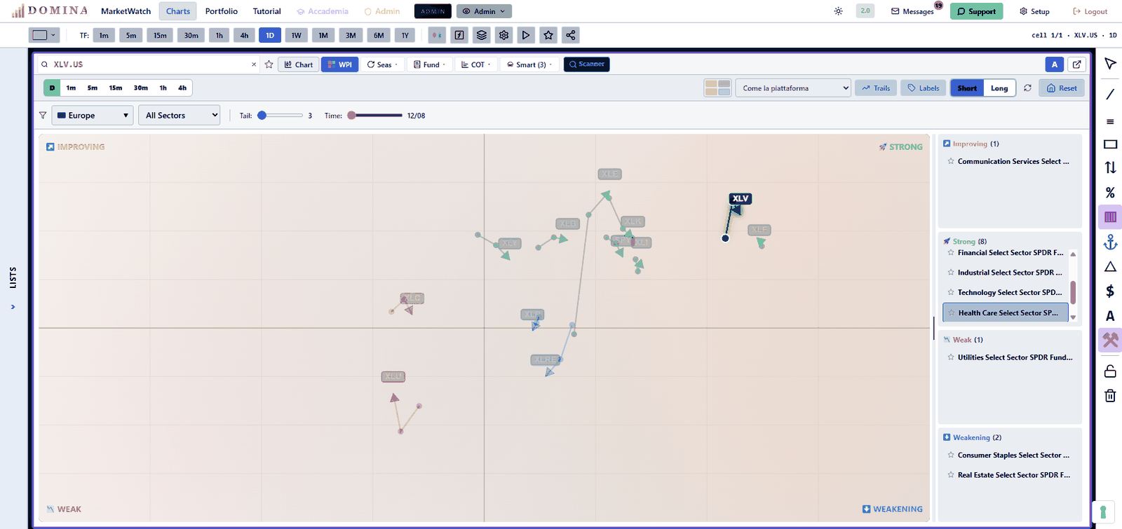Select the anchor tool
The width and height of the screenshot is (1122, 529).
(1110, 242)
